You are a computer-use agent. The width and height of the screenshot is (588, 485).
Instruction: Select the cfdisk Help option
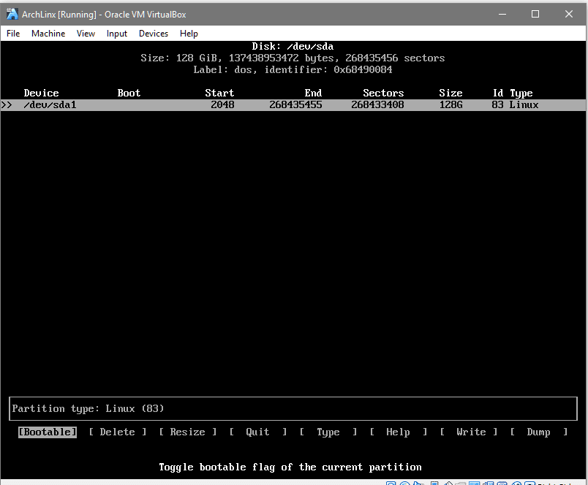tap(399, 432)
